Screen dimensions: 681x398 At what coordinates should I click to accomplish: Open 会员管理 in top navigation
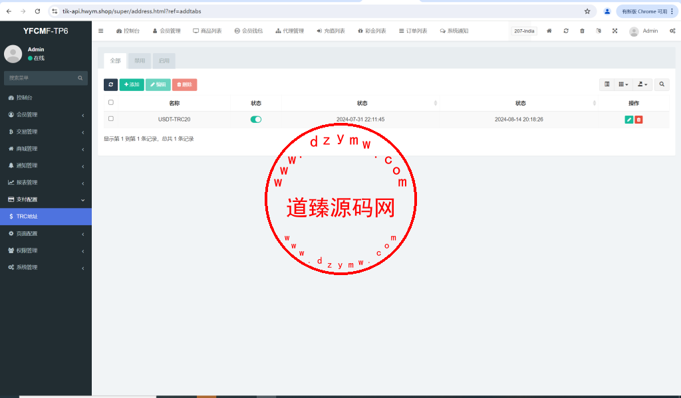pos(166,31)
